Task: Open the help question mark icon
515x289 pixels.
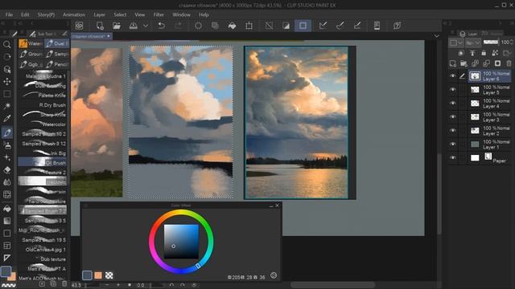Action: pyautogui.click(x=397, y=26)
